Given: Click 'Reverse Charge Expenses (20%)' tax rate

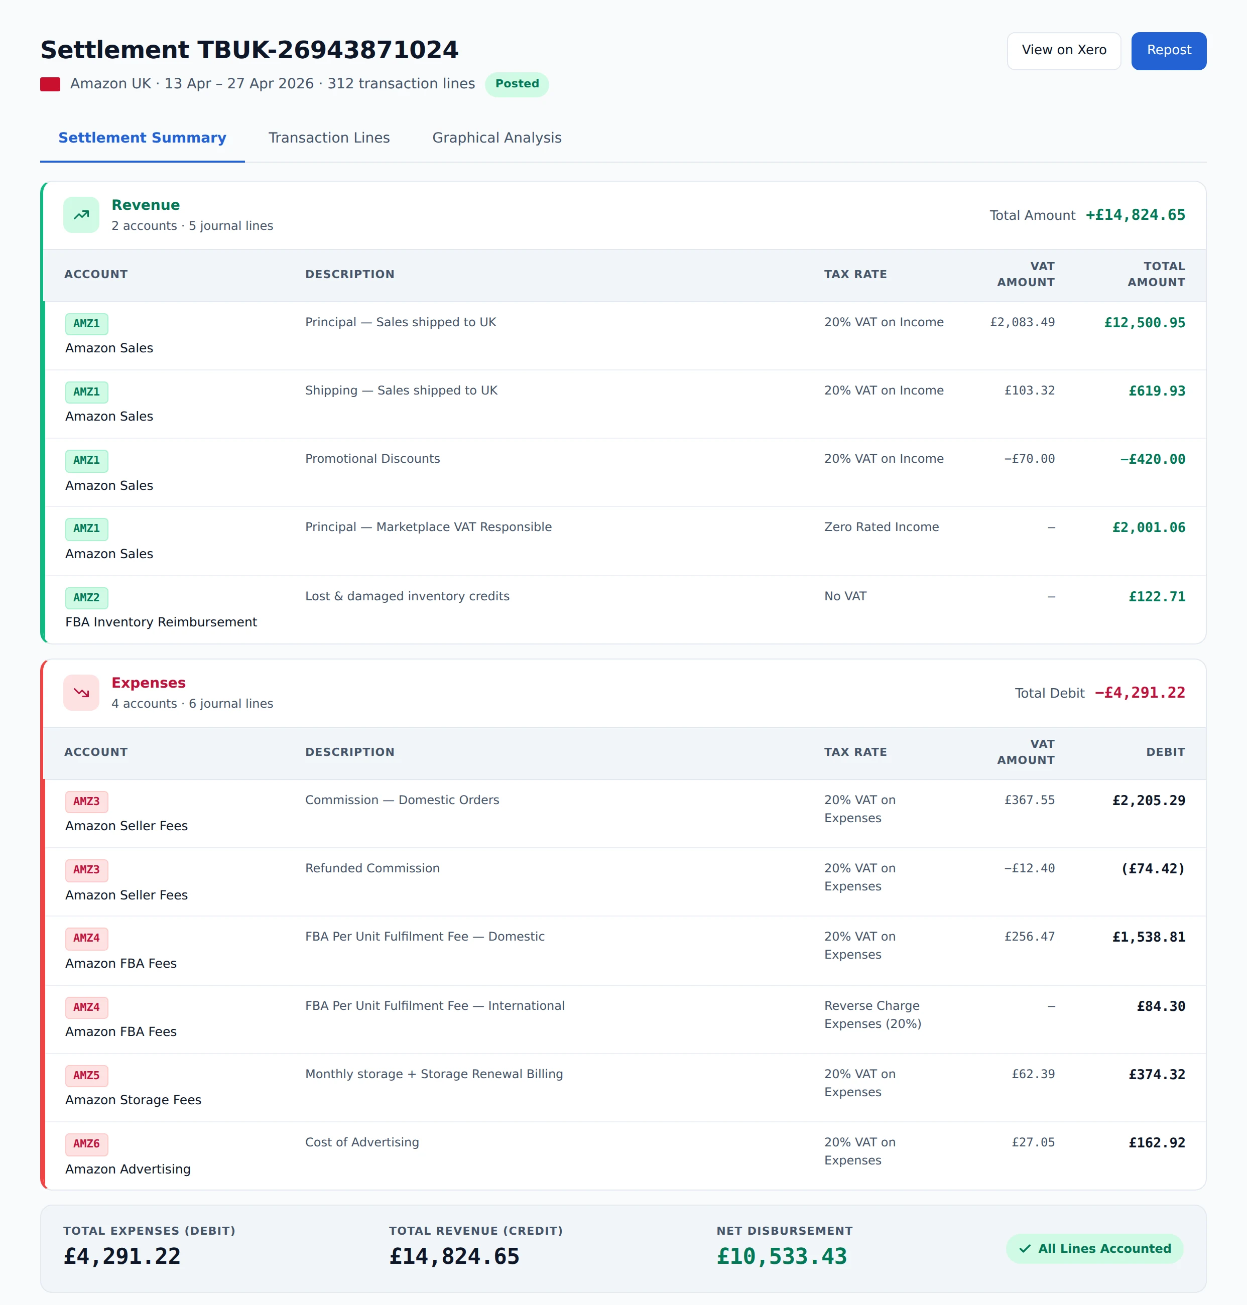Looking at the screenshot, I should [x=873, y=1015].
